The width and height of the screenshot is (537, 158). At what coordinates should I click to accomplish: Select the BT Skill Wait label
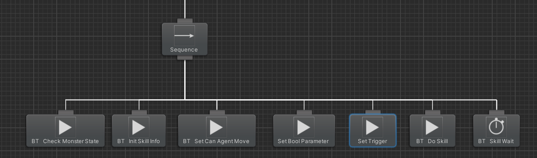click(496, 141)
